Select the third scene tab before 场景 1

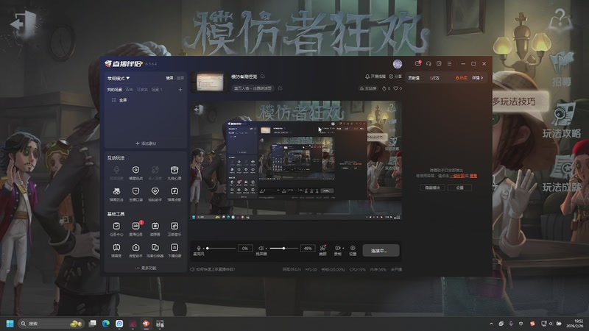142,90
